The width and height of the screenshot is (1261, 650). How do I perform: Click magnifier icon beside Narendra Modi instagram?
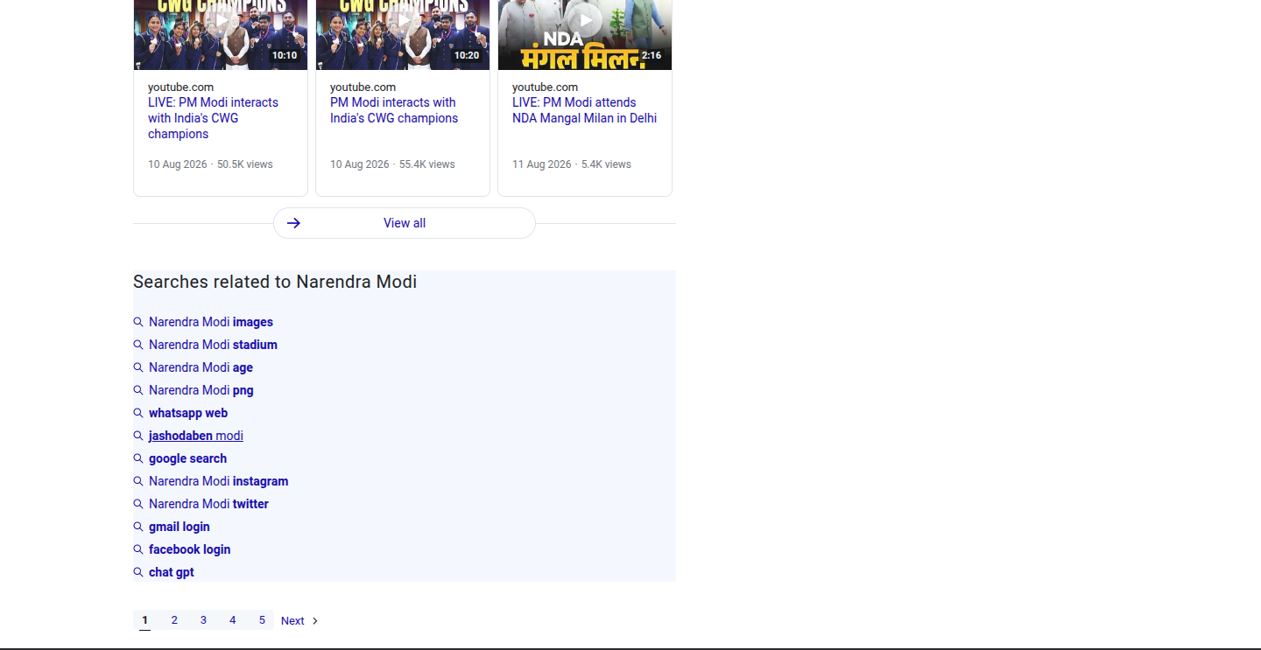pyautogui.click(x=138, y=481)
